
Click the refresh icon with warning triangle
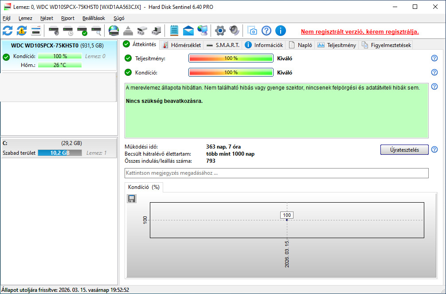click(22, 31)
